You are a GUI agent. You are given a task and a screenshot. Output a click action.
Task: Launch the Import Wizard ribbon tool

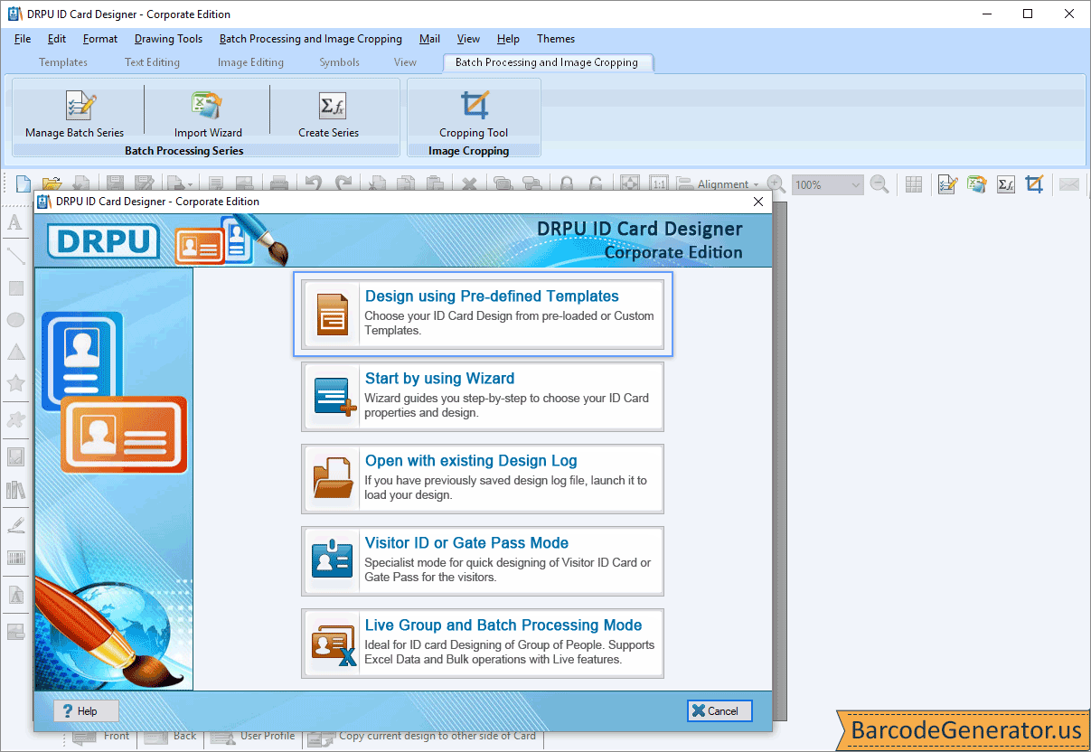(208, 114)
